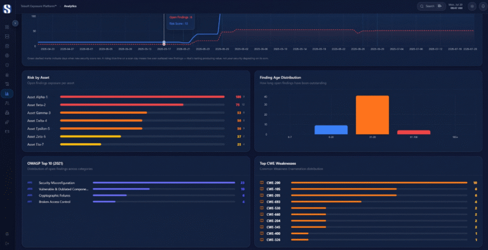Image resolution: width=488 pixels, height=250 pixels.
Task: Click the book icon beside CWE-326
Action: tap(262, 240)
